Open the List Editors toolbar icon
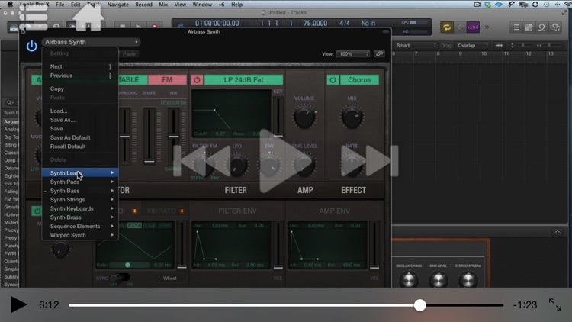 click(x=516, y=27)
